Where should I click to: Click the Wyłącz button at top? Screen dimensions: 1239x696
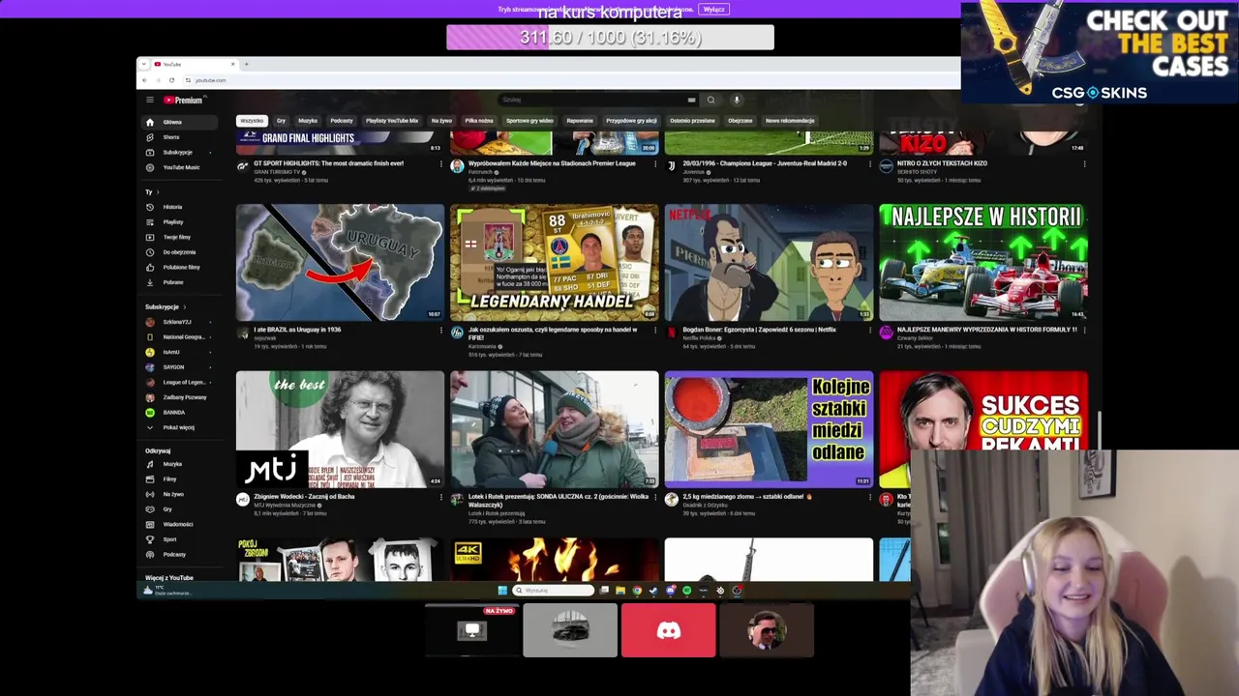coord(713,9)
